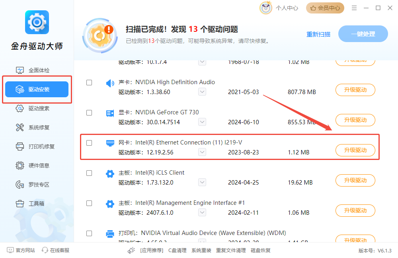Switch to 打印机修复 section
398x258 pixels.
pyautogui.click(x=37, y=146)
